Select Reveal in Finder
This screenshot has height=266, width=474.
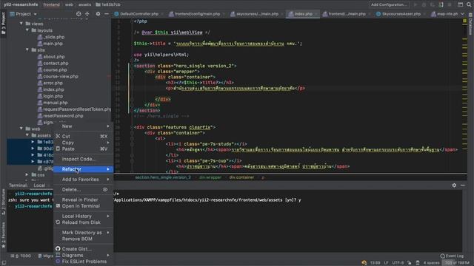(84, 199)
